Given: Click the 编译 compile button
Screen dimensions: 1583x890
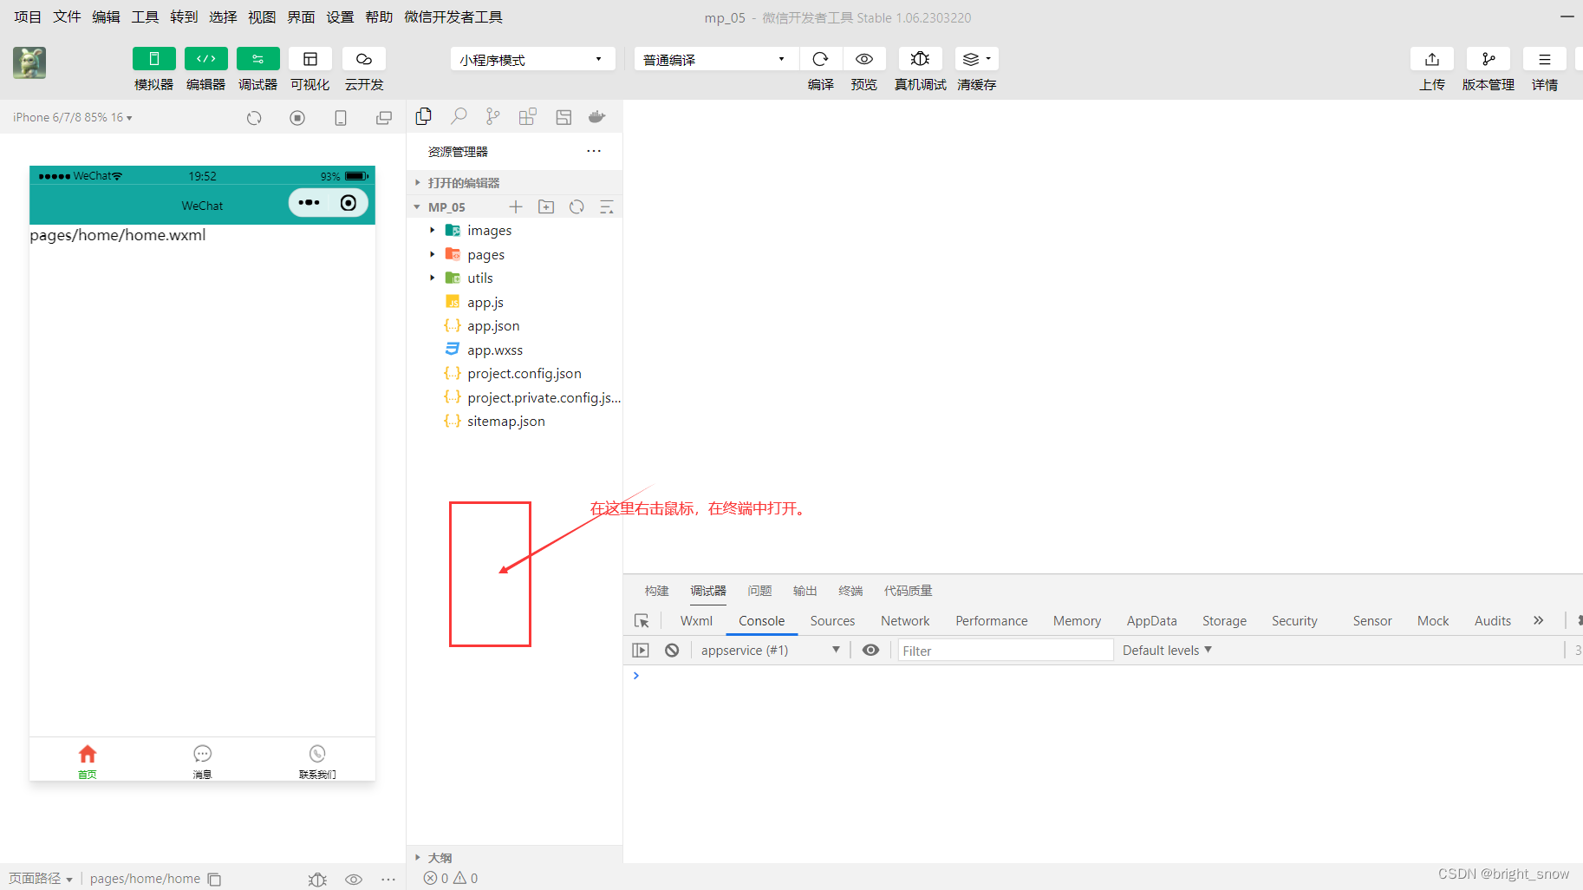Looking at the screenshot, I should tap(820, 58).
